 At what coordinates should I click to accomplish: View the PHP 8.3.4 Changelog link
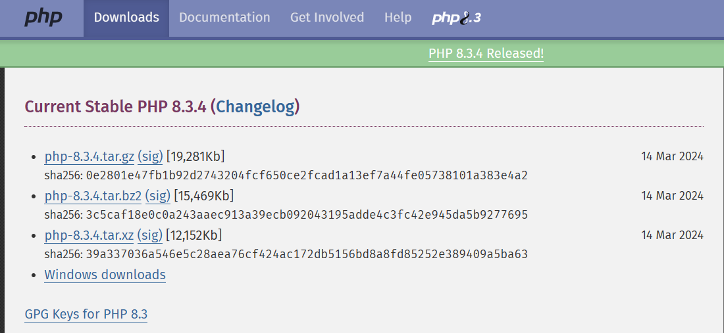[x=255, y=107]
